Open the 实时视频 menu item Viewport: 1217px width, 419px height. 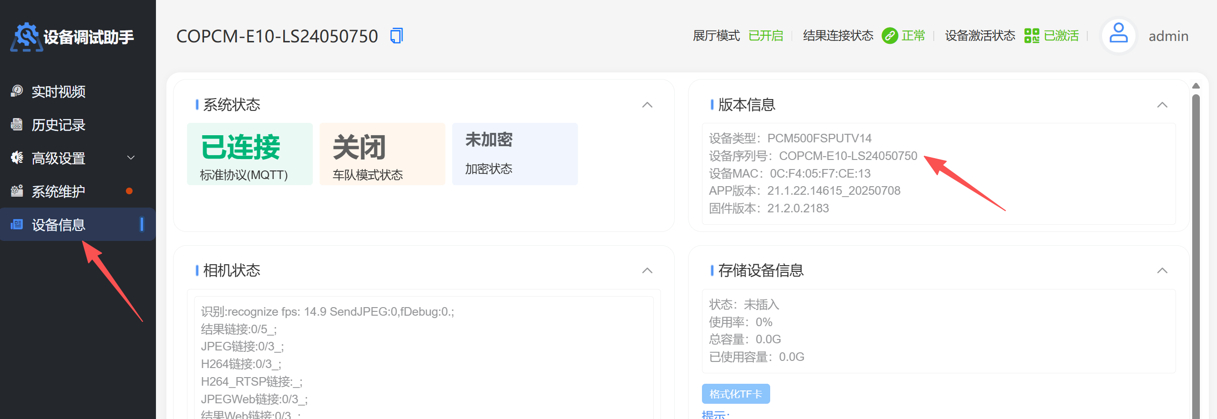[78, 91]
